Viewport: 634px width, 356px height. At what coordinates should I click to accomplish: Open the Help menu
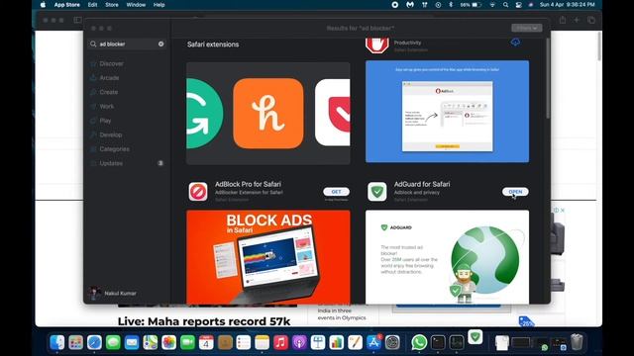158,5
